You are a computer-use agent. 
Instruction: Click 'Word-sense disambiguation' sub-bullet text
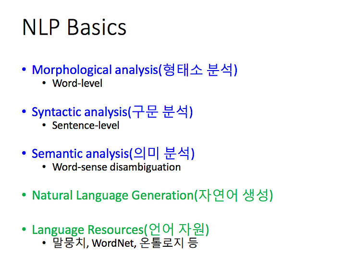(116, 167)
